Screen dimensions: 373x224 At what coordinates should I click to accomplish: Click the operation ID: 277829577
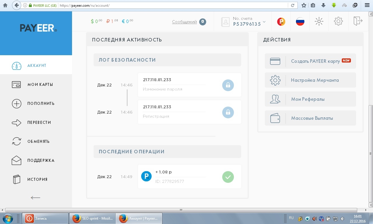pos(170,181)
